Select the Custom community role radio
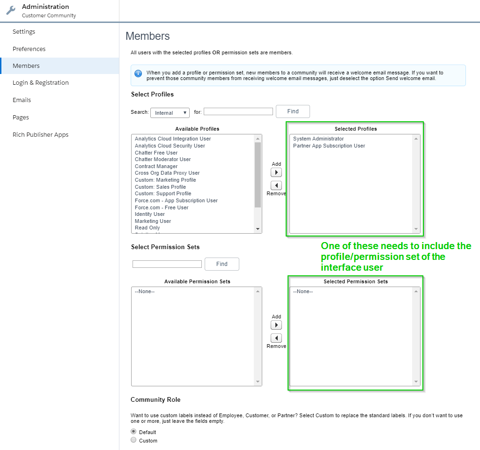Screen dimensions: 480x450 pyautogui.click(x=133, y=440)
